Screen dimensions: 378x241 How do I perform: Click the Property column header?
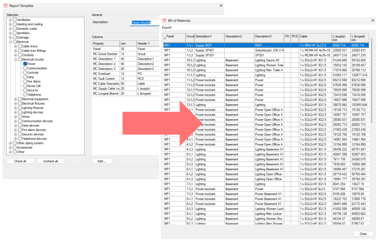pos(106,43)
